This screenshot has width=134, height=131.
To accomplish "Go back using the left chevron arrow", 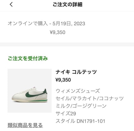I will (11, 5).
